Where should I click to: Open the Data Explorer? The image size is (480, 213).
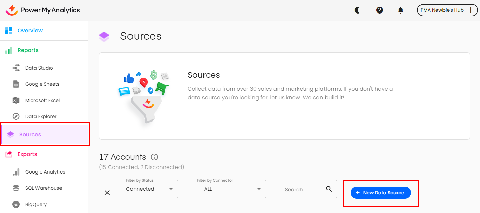41,116
